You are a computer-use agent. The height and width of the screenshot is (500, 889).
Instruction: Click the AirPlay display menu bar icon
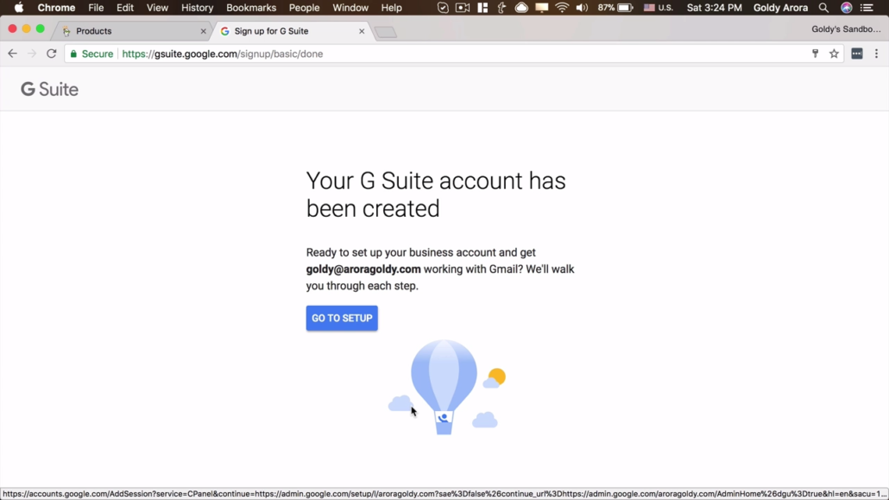pyautogui.click(x=542, y=8)
